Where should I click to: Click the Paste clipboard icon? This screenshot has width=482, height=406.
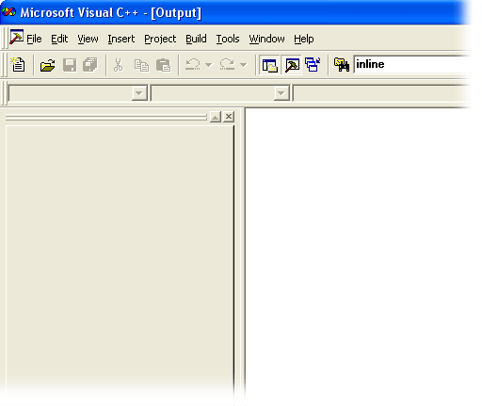point(163,65)
